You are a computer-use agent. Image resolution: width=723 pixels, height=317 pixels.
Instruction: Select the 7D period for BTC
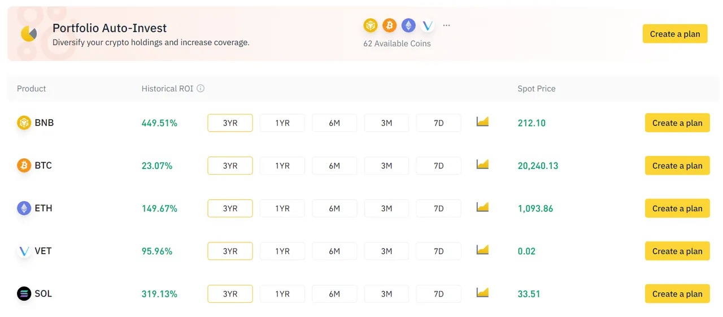pyautogui.click(x=439, y=166)
